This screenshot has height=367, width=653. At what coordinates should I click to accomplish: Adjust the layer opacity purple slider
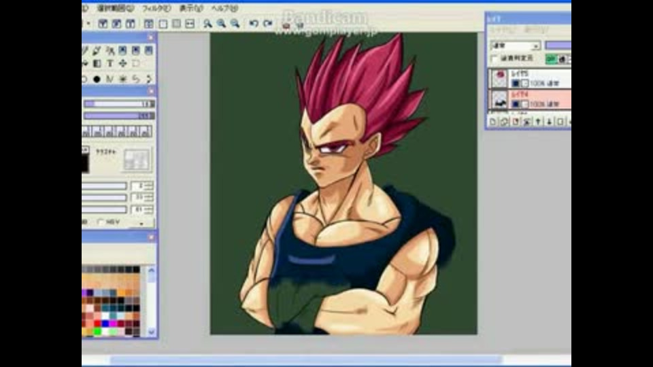(558, 46)
